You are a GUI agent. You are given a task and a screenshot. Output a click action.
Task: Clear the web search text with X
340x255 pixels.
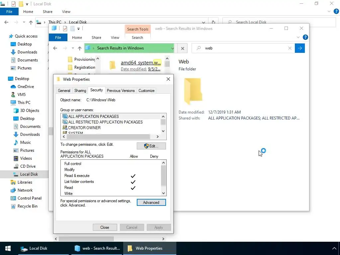pos(290,48)
